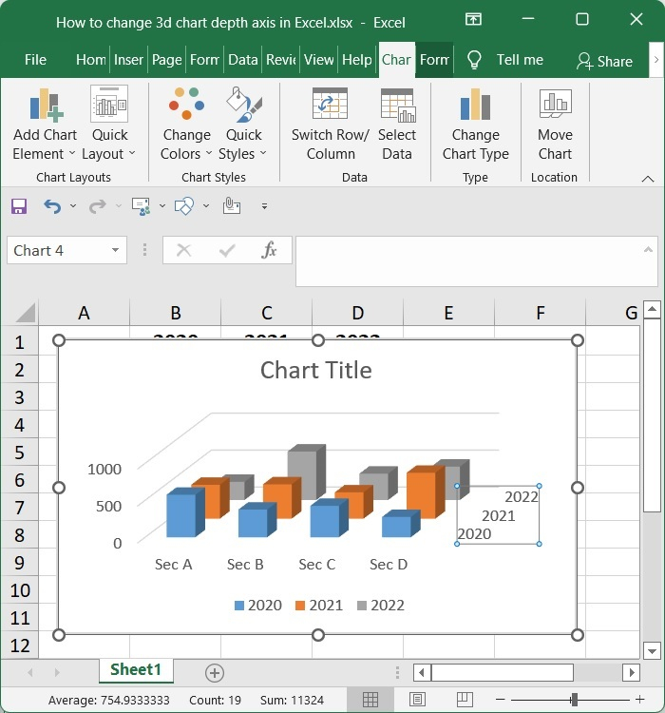The height and width of the screenshot is (713, 665).
Task: Click the Shapes icon in quick access toolbar
Action: [x=184, y=206]
